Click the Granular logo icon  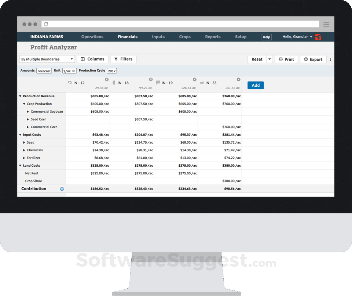[x=318, y=37]
